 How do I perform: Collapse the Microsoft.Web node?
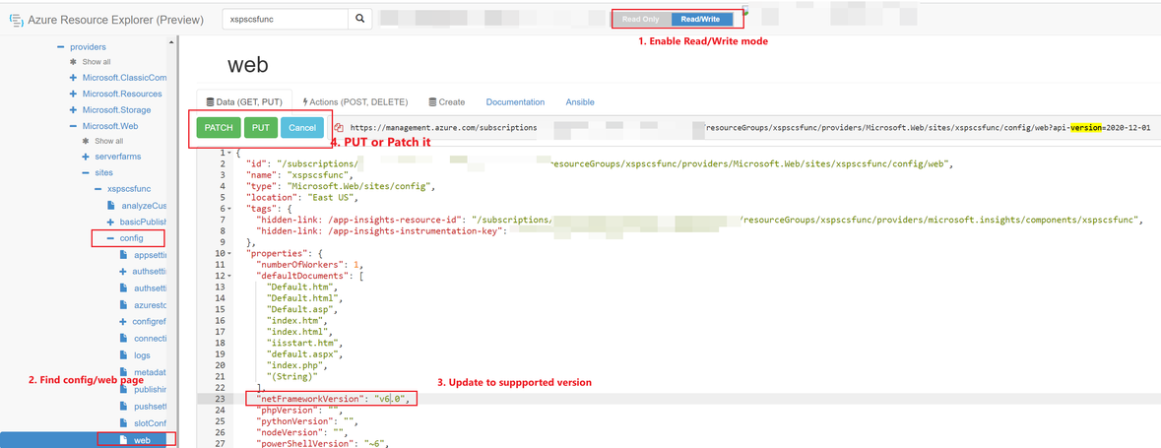73,126
